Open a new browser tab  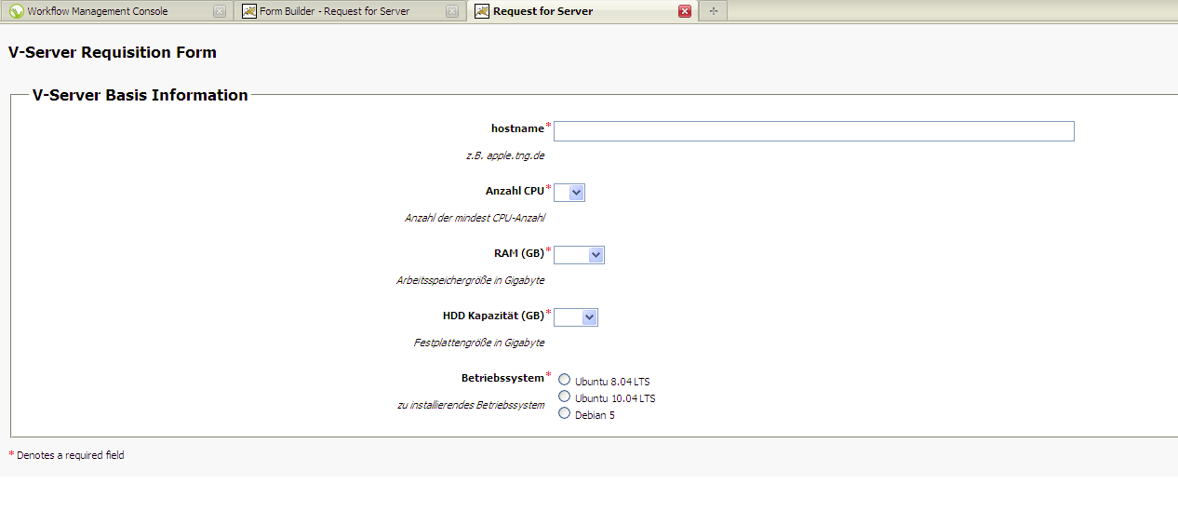coord(714,11)
